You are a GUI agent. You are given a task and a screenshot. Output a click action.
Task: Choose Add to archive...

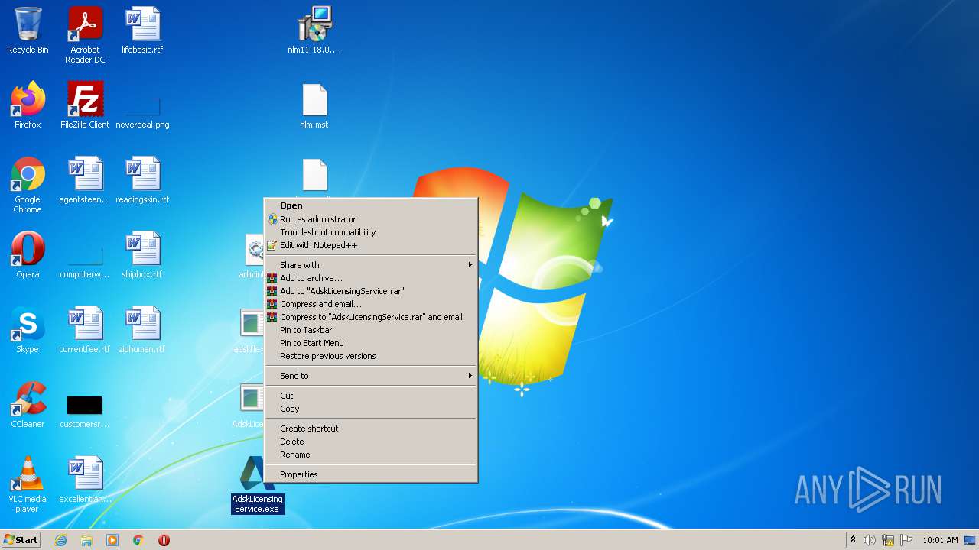pos(371,278)
